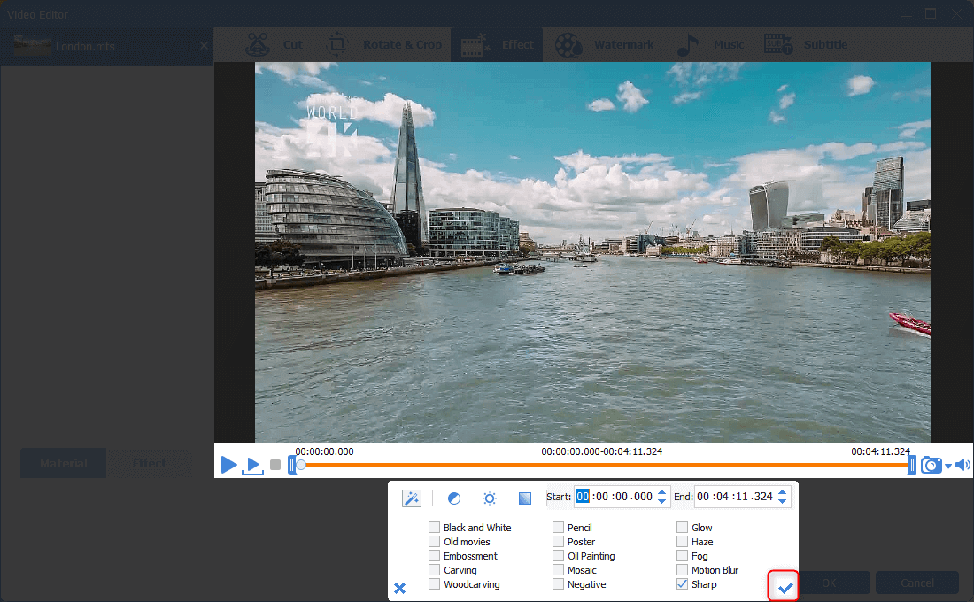
Task: Tick the Oil Painting checkbox
Action: pyautogui.click(x=558, y=556)
